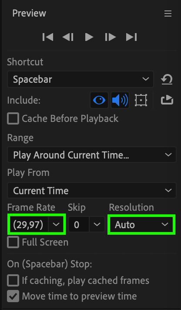Uncheck Move time to preview time
The height and width of the screenshot is (310, 181).
point(13,296)
